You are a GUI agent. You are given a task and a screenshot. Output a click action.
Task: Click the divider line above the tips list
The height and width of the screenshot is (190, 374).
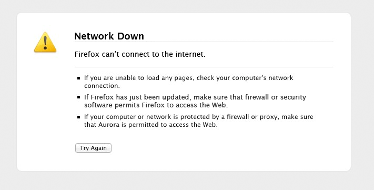pyautogui.click(x=204, y=67)
